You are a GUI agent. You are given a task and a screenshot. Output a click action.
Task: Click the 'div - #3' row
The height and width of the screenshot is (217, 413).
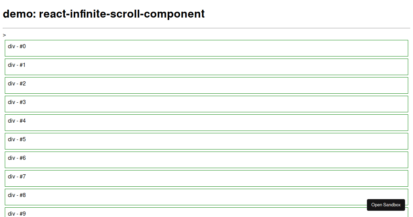point(206,104)
